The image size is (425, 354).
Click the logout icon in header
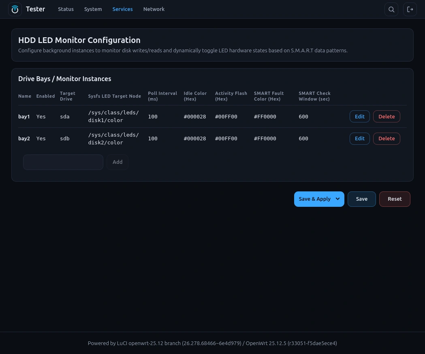410,9
